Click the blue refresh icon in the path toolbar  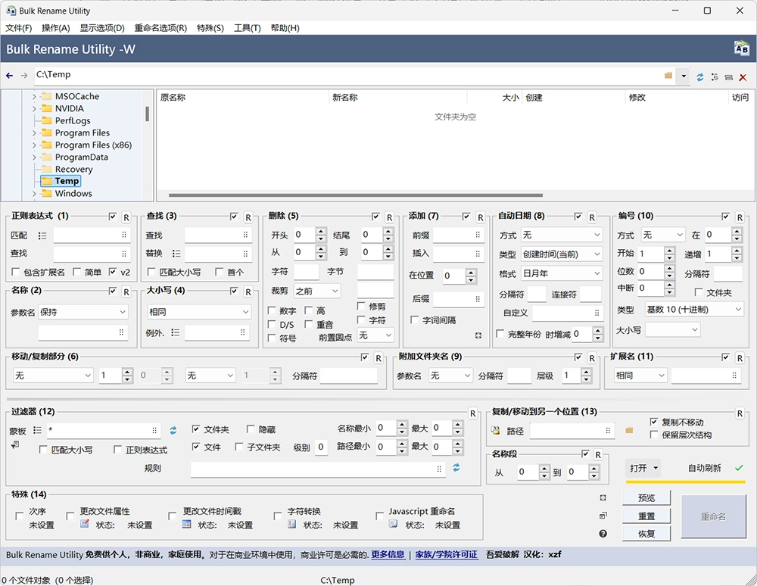(699, 76)
